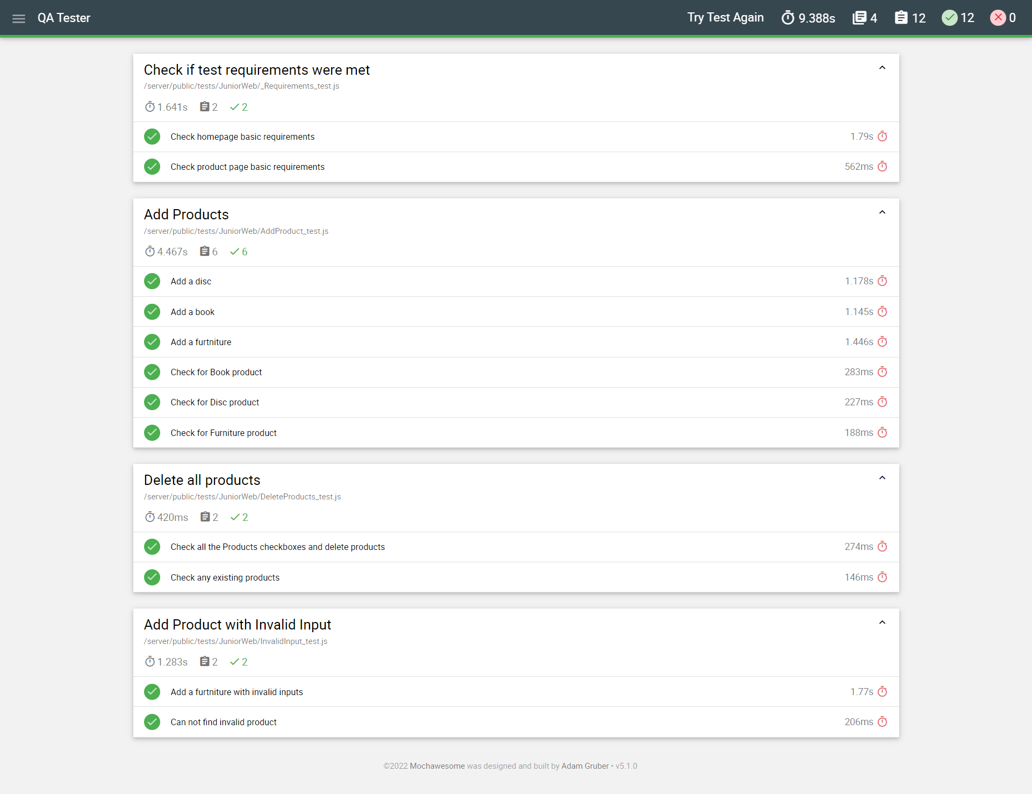Click the total duration stopwatch icon in header
The width and height of the screenshot is (1032, 794).
click(788, 18)
